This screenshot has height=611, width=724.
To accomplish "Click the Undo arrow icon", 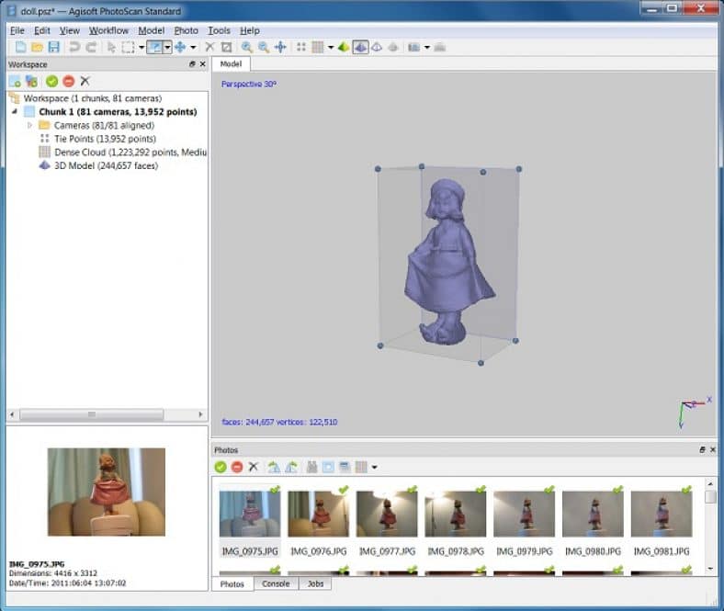I will pos(74,47).
